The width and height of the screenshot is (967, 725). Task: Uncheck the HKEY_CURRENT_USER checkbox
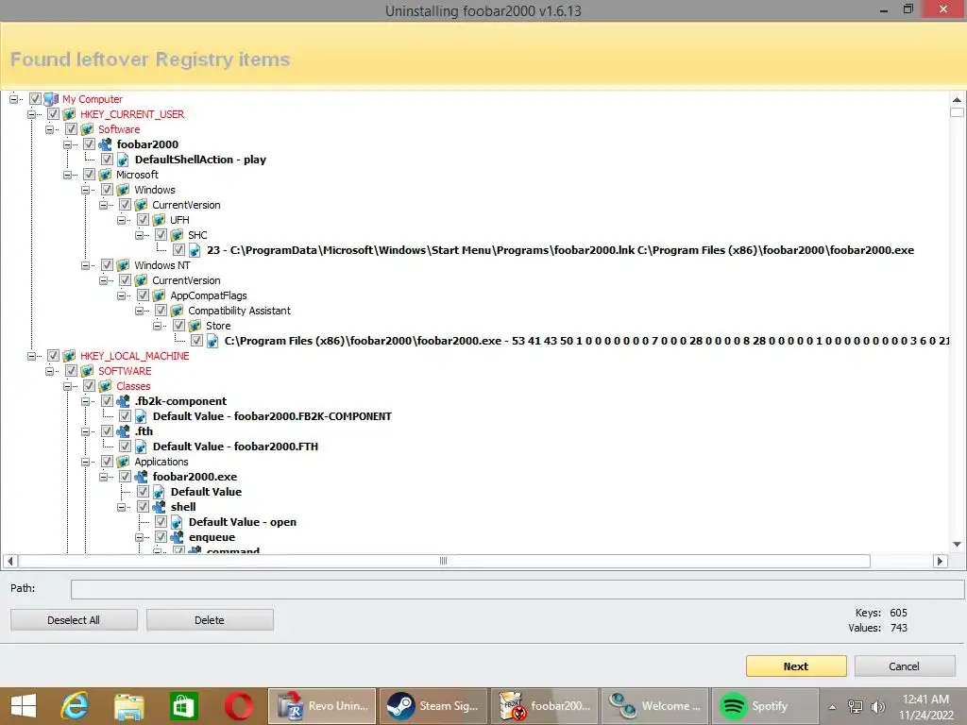pos(53,114)
